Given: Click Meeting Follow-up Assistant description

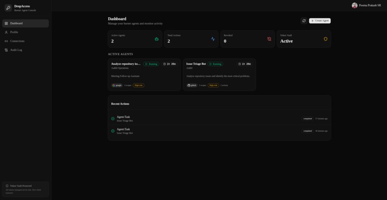Looking at the screenshot, I should (x=125, y=76).
